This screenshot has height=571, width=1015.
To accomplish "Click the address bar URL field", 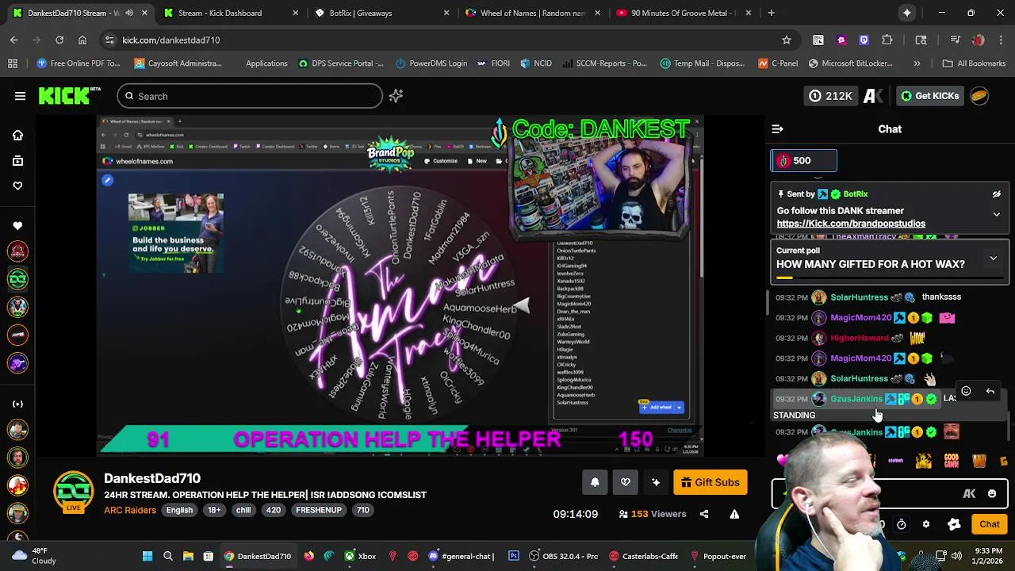I will [444, 40].
